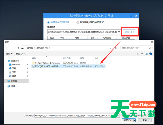Sort files by 修改日期 column
The image size is (163, 125).
66,58
